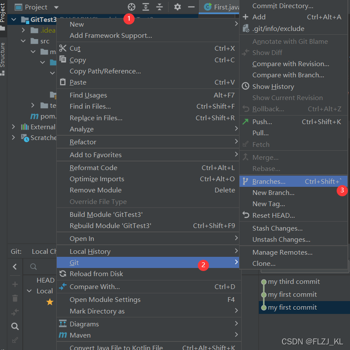
Task: Select .git/info/exclude entry
Action: pyautogui.click(x=293, y=29)
